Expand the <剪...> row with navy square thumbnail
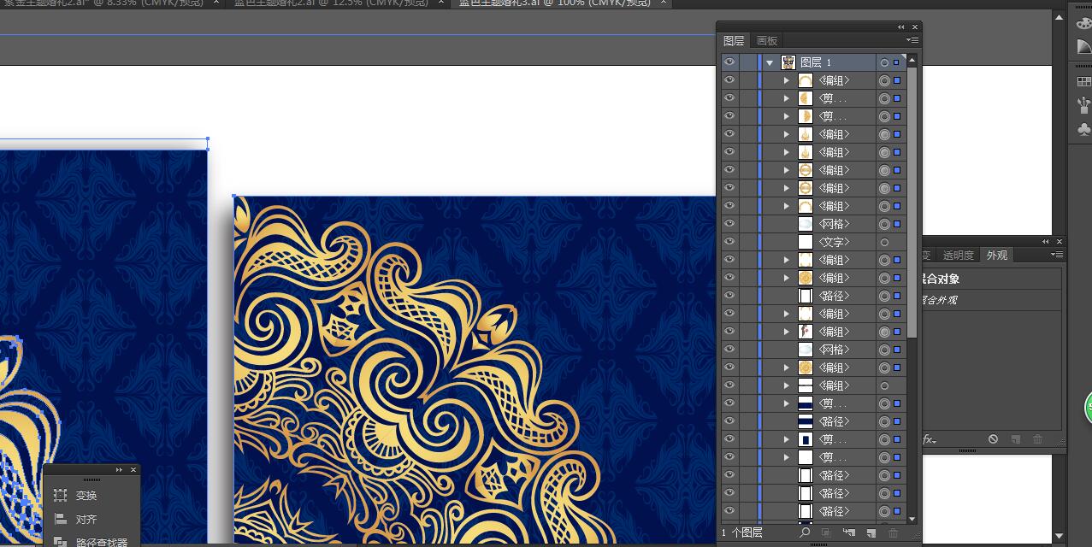Viewport: 1092px width, 547px height. pos(787,439)
